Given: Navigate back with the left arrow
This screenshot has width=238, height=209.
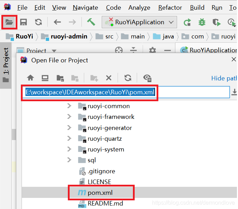Looking at the screenshot, I should (57, 22).
